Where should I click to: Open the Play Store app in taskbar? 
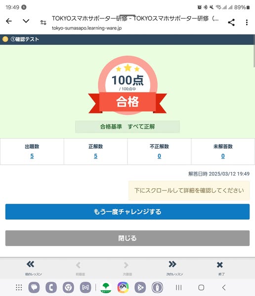click(140, 287)
